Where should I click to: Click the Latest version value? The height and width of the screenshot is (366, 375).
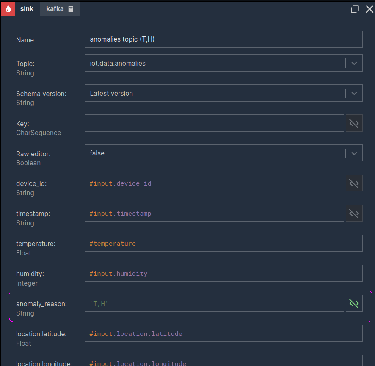[x=111, y=93]
